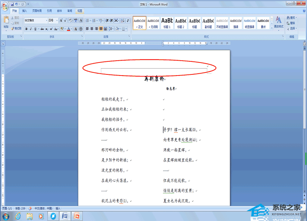Toggle Italic formatting
Viewport: 307px width, 221px height.
[x=31, y=29]
